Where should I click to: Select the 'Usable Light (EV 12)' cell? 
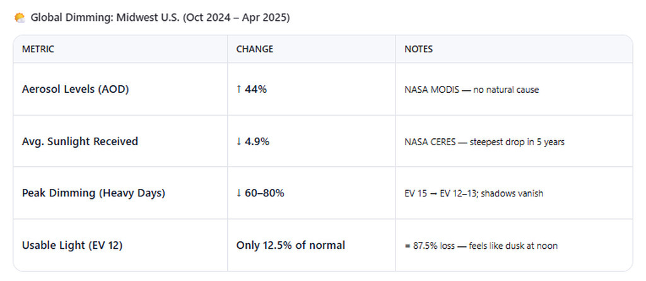[x=72, y=245]
